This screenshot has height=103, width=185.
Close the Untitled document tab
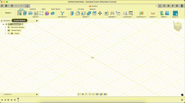point(156,6)
